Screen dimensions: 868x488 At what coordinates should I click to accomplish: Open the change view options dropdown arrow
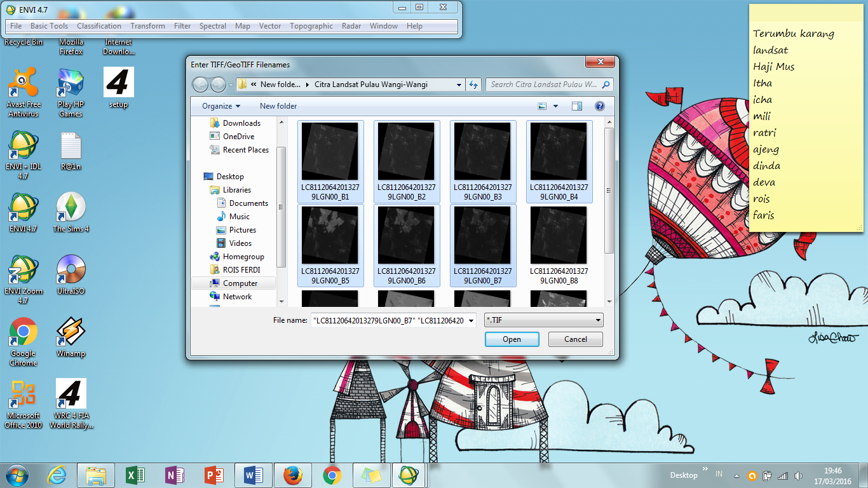click(555, 106)
